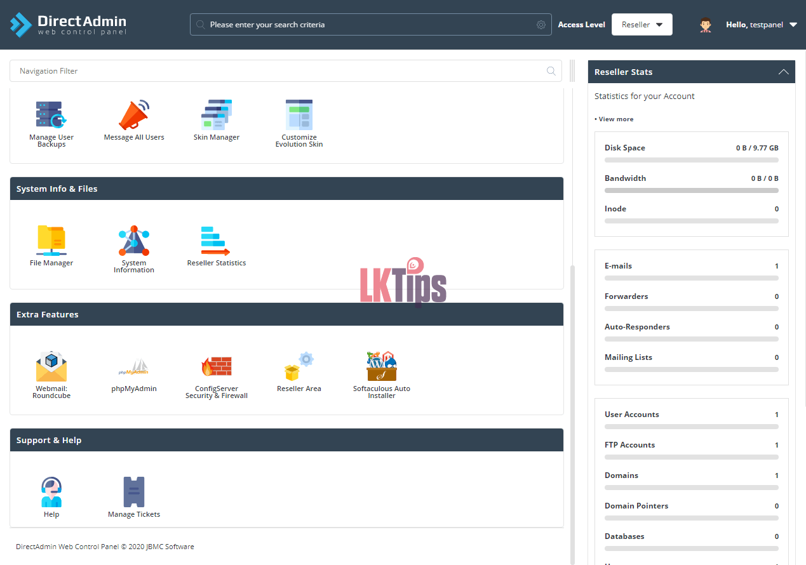The height and width of the screenshot is (565, 806).
Task: Click Statistics for your Account text
Action: [x=645, y=96]
